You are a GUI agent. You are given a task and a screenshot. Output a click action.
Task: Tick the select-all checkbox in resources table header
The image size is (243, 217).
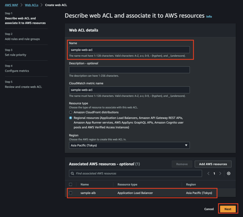(x=70, y=184)
